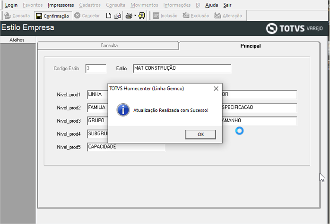Click the copy document toolbar icon
The image size is (330, 224).
tap(117, 16)
